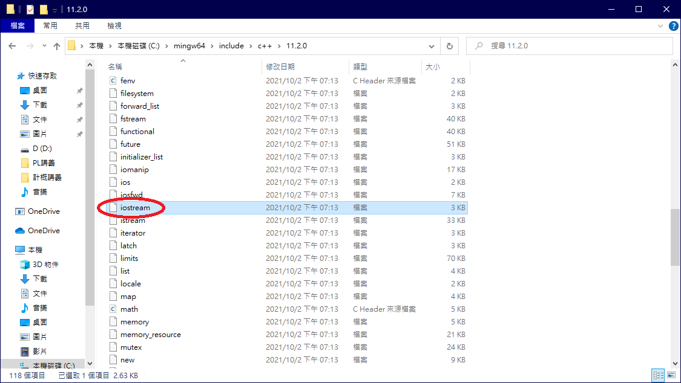The width and height of the screenshot is (681, 383).
Task: Open the 檔案 menu tab
Action: coord(18,26)
